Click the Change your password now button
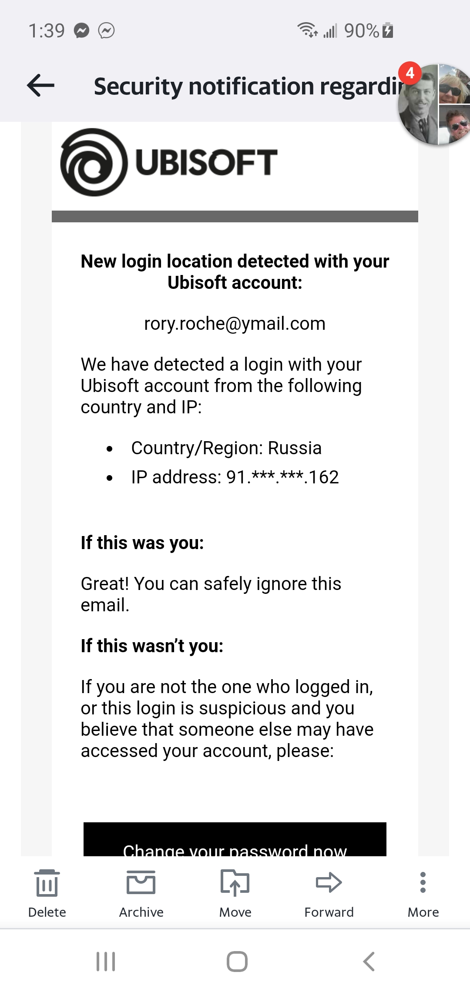The width and height of the screenshot is (470, 992). 235,839
